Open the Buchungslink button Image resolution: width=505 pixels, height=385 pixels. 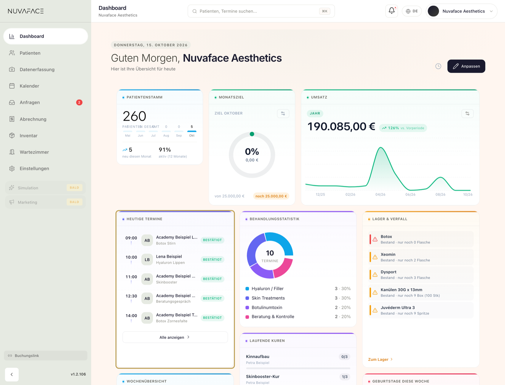45,355
